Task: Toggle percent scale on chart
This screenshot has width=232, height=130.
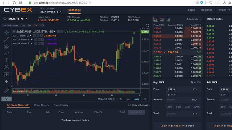Action: [121, 99]
